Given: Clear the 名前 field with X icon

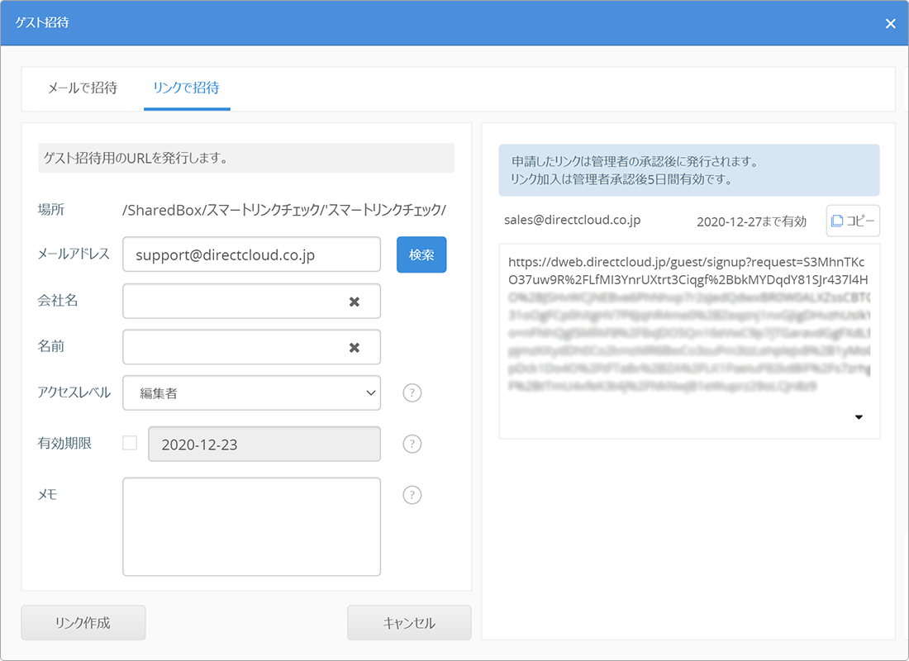Looking at the screenshot, I should 355,348.
